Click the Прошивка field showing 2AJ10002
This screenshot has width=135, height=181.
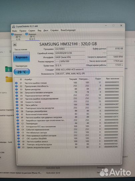click(x=70, y=49)
